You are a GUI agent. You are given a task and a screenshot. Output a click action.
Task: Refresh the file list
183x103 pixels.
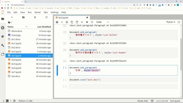tap(46, 17)
